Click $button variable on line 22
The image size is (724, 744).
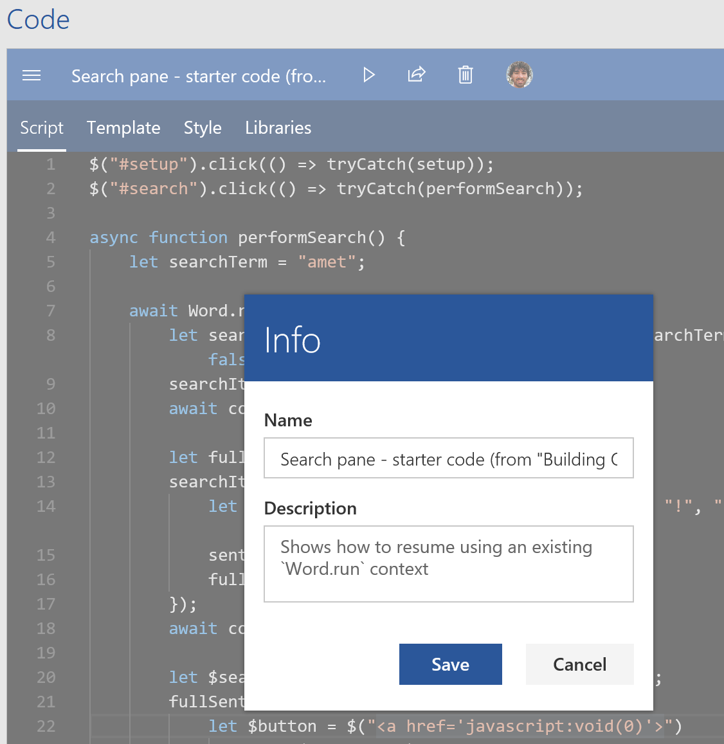tap(282, 727)
